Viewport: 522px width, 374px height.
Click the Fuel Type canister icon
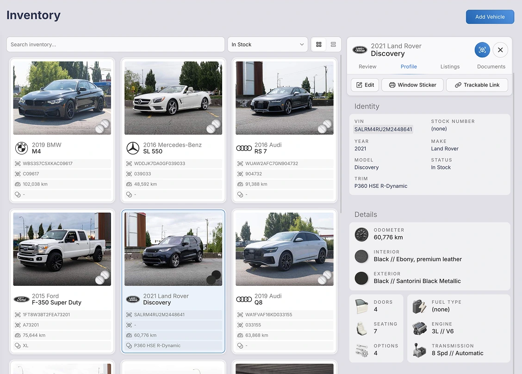[419, 306]
